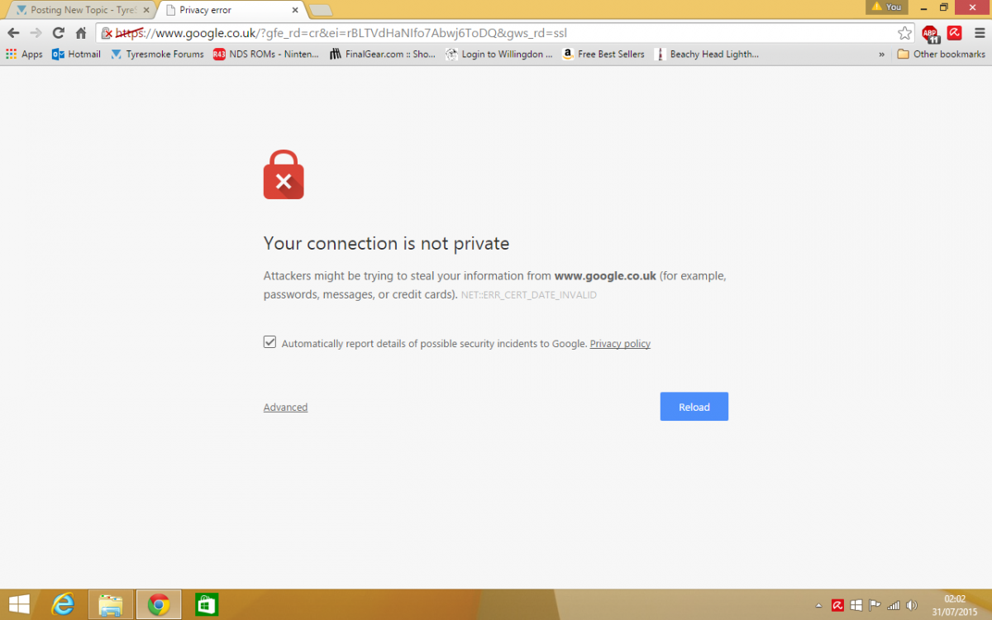Open the Tyresmoke Forums bookmark
The image size is (992, 620).
tap(156, 55)
